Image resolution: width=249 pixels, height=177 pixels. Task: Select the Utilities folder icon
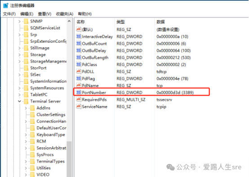click(x=32, y=168)
